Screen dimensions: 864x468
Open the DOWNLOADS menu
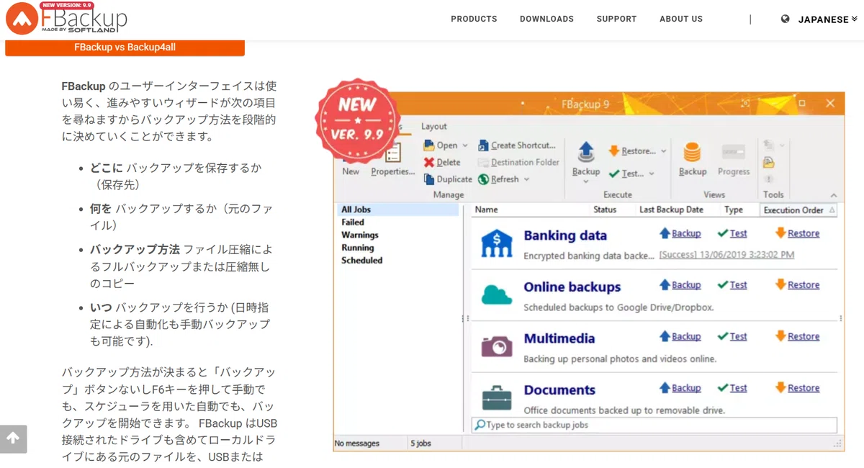[x=546, y=19]
